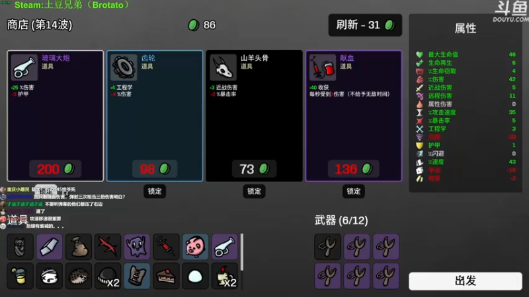Select the 齿轮 gear item card
Screen dimensions: 529x297
tap(155, 116)
